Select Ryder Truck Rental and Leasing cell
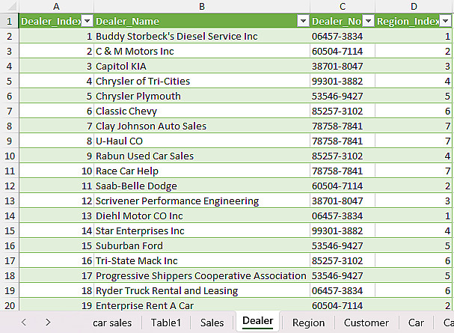The height and width of the screenshot is (333, 454). click(x=202, y=291)
